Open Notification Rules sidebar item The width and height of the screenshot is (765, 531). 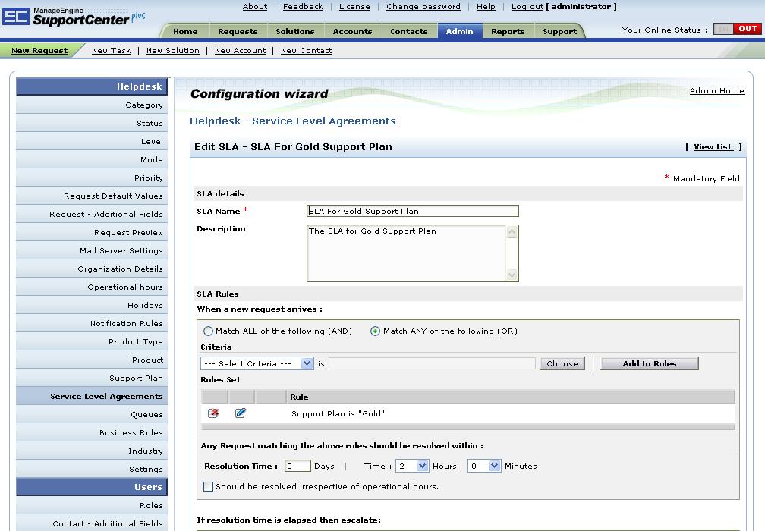92,323
